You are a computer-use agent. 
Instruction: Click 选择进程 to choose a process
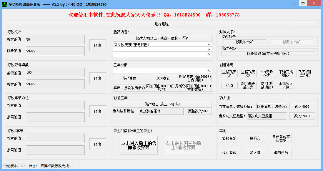click(161, 24)
